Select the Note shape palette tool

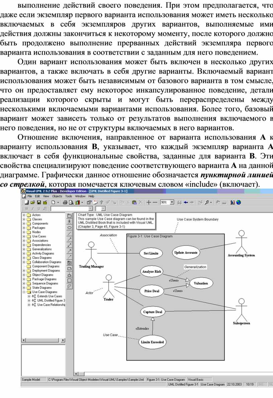70,268
